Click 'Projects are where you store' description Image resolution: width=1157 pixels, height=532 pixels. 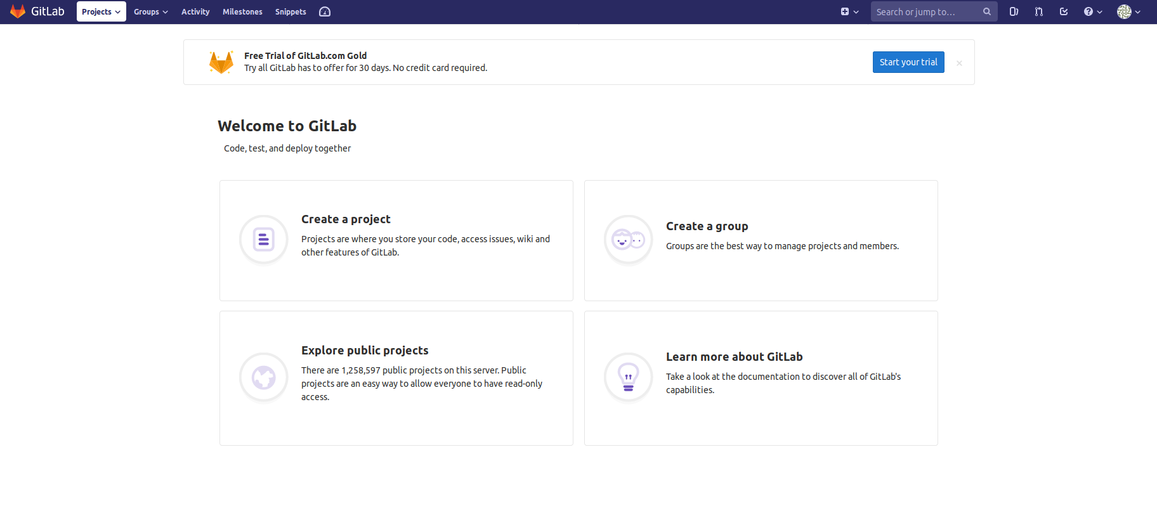pyautogui.click(x=426, y=245)
